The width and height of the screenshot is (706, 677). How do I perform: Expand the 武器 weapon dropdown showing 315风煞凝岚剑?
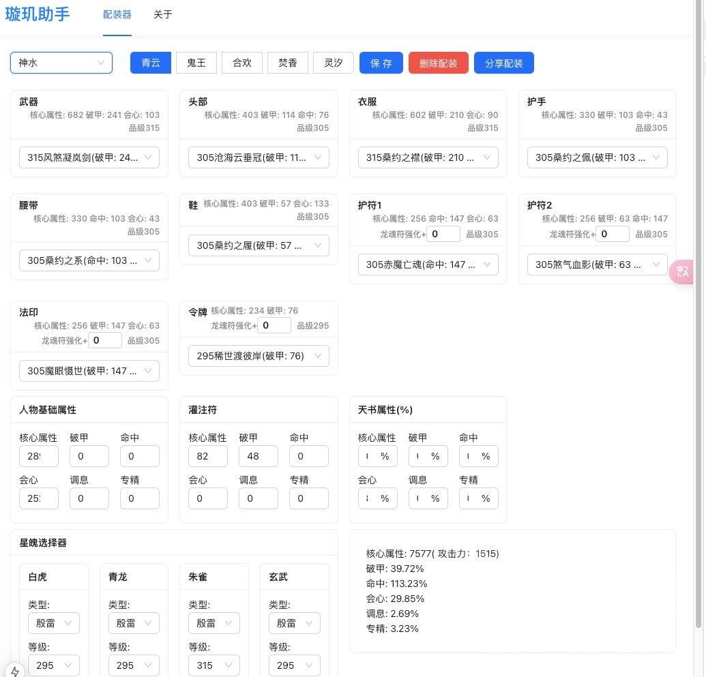point(89,157)
